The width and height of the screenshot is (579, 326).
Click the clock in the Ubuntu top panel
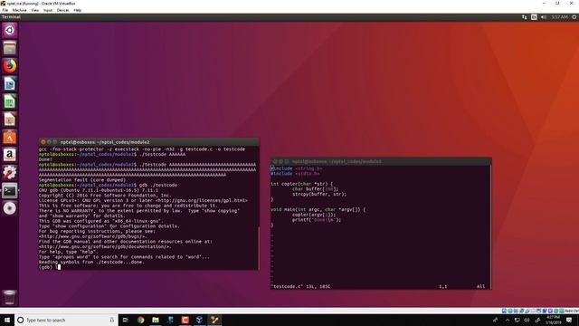(559, 17)
